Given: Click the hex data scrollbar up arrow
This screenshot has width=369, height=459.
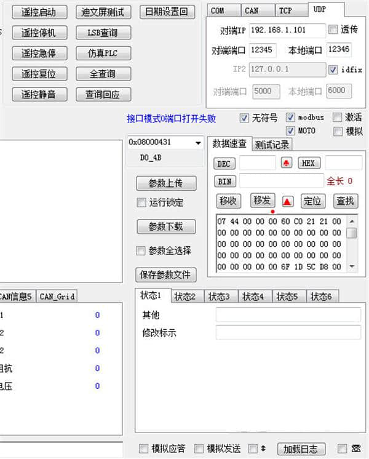Looking at the screenshot, I should tap(352, 222).
